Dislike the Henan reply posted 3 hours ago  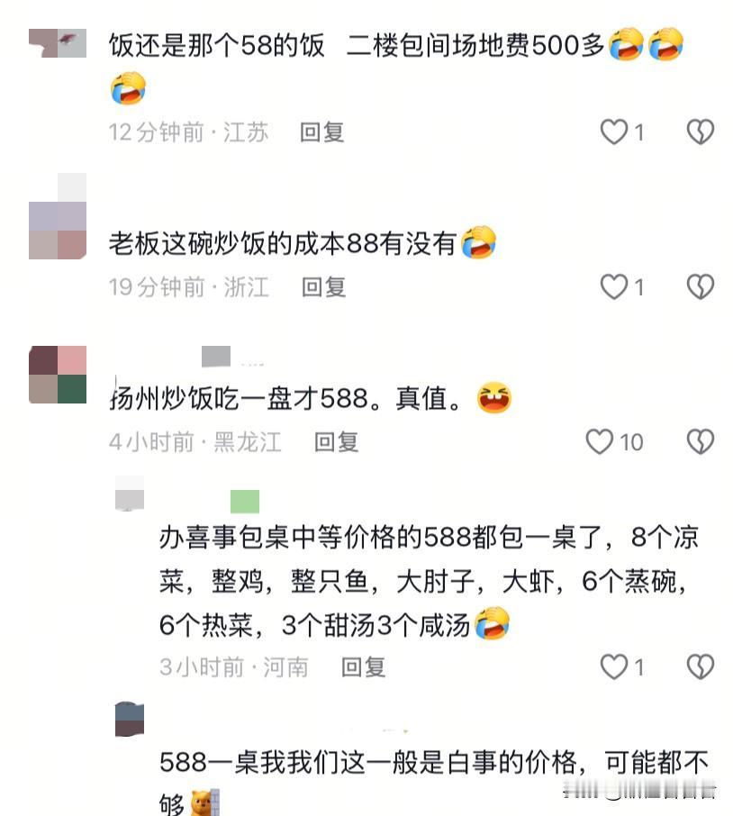coord(701,666)
